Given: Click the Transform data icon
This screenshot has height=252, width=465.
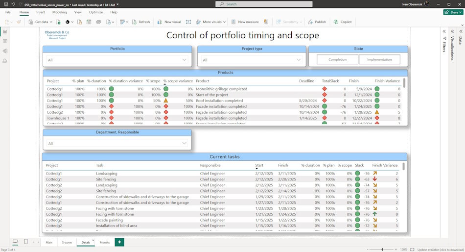Looking at the screenshot, I should (122, 22).
